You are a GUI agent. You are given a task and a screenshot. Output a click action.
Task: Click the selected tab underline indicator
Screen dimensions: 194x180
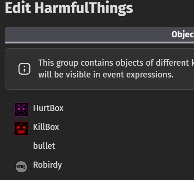point(99,43)
